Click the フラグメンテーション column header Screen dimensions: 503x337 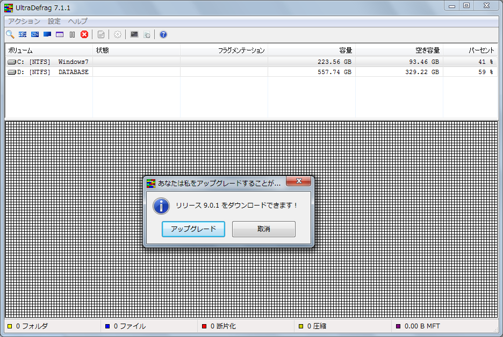pos(224,50)
